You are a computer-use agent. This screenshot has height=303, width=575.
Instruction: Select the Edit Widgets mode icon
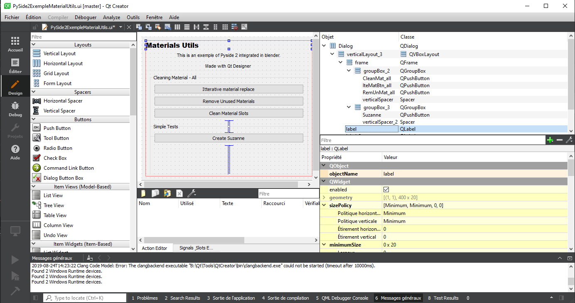[x=139, y=27]
